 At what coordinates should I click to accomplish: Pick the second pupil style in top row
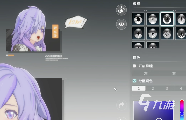tap(153, 19)
